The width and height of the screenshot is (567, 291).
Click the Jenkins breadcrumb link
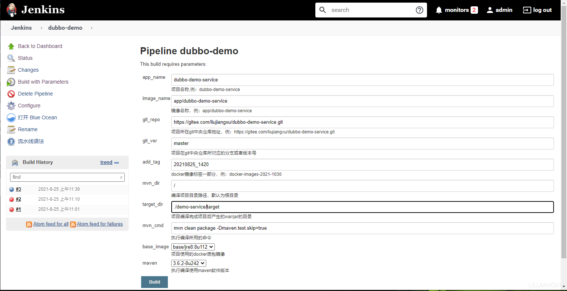click(x=21, y=28)
